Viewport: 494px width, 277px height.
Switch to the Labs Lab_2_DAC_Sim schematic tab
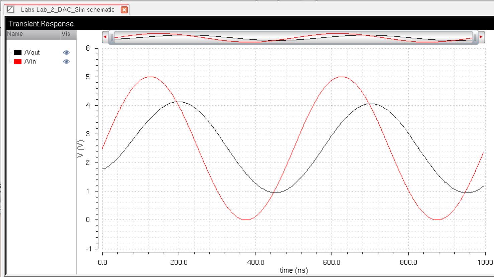point(68,10)
